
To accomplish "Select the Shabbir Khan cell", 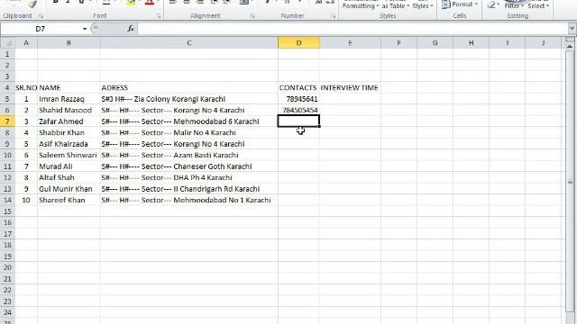I will 69,132.
